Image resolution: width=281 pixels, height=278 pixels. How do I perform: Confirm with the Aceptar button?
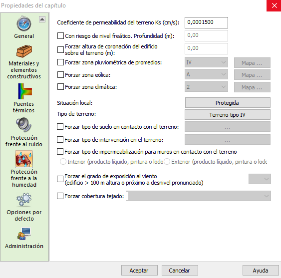(x=139, y=271)
